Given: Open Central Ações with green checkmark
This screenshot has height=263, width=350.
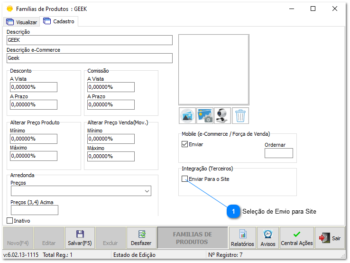Looking at the screenshot, I should pos(296,238).
